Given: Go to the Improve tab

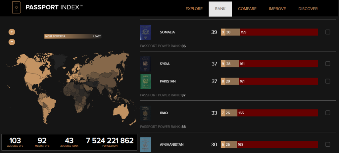Looking at the screenshot, I should point(277,9).
